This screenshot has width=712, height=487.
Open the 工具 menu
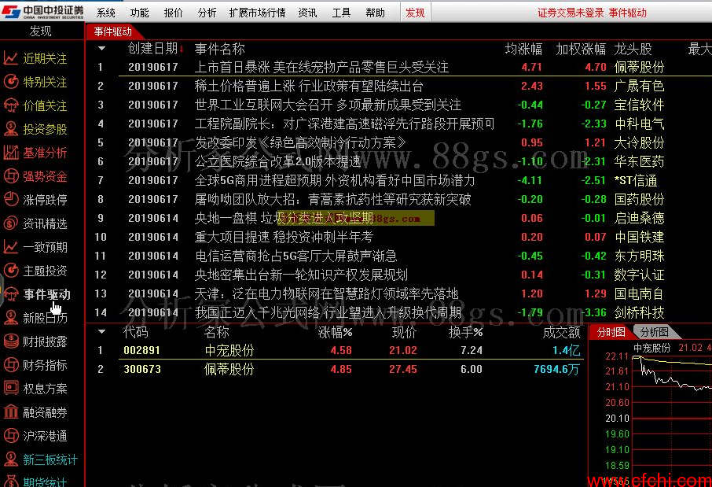click(341, 13)
